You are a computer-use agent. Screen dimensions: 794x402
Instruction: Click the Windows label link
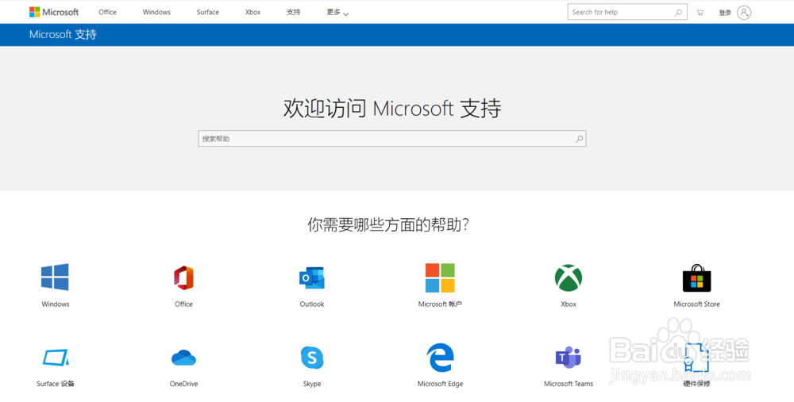point(56,304)
